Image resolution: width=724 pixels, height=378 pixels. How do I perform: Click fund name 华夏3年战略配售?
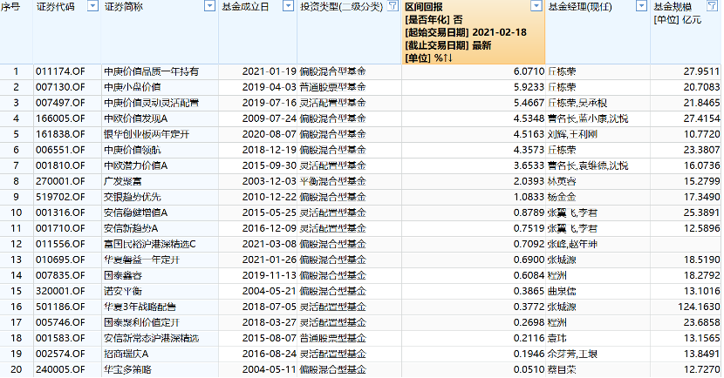pos(140,307)
